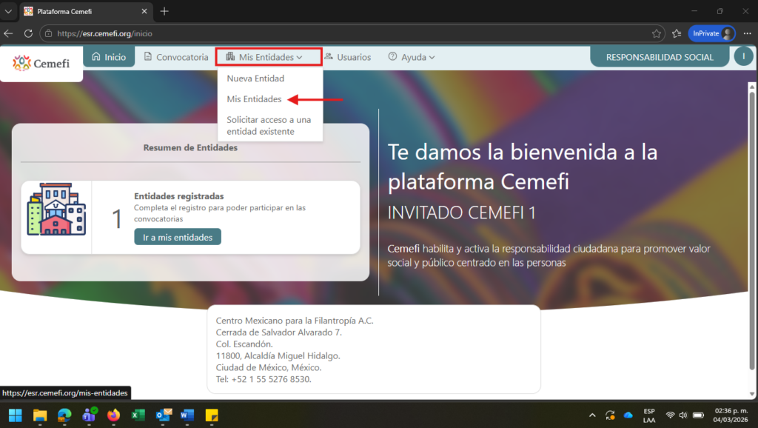Click the browser refresh icon
Image resolution: width=758 pixels, height=428 pixels.
[28, 33]
